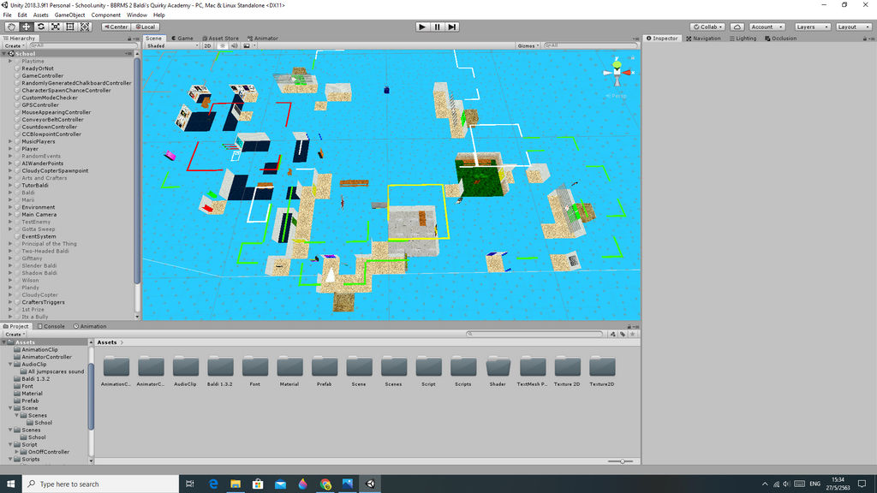
Task: Select EventSystem in Hierarchy
Action: point(39,236)
